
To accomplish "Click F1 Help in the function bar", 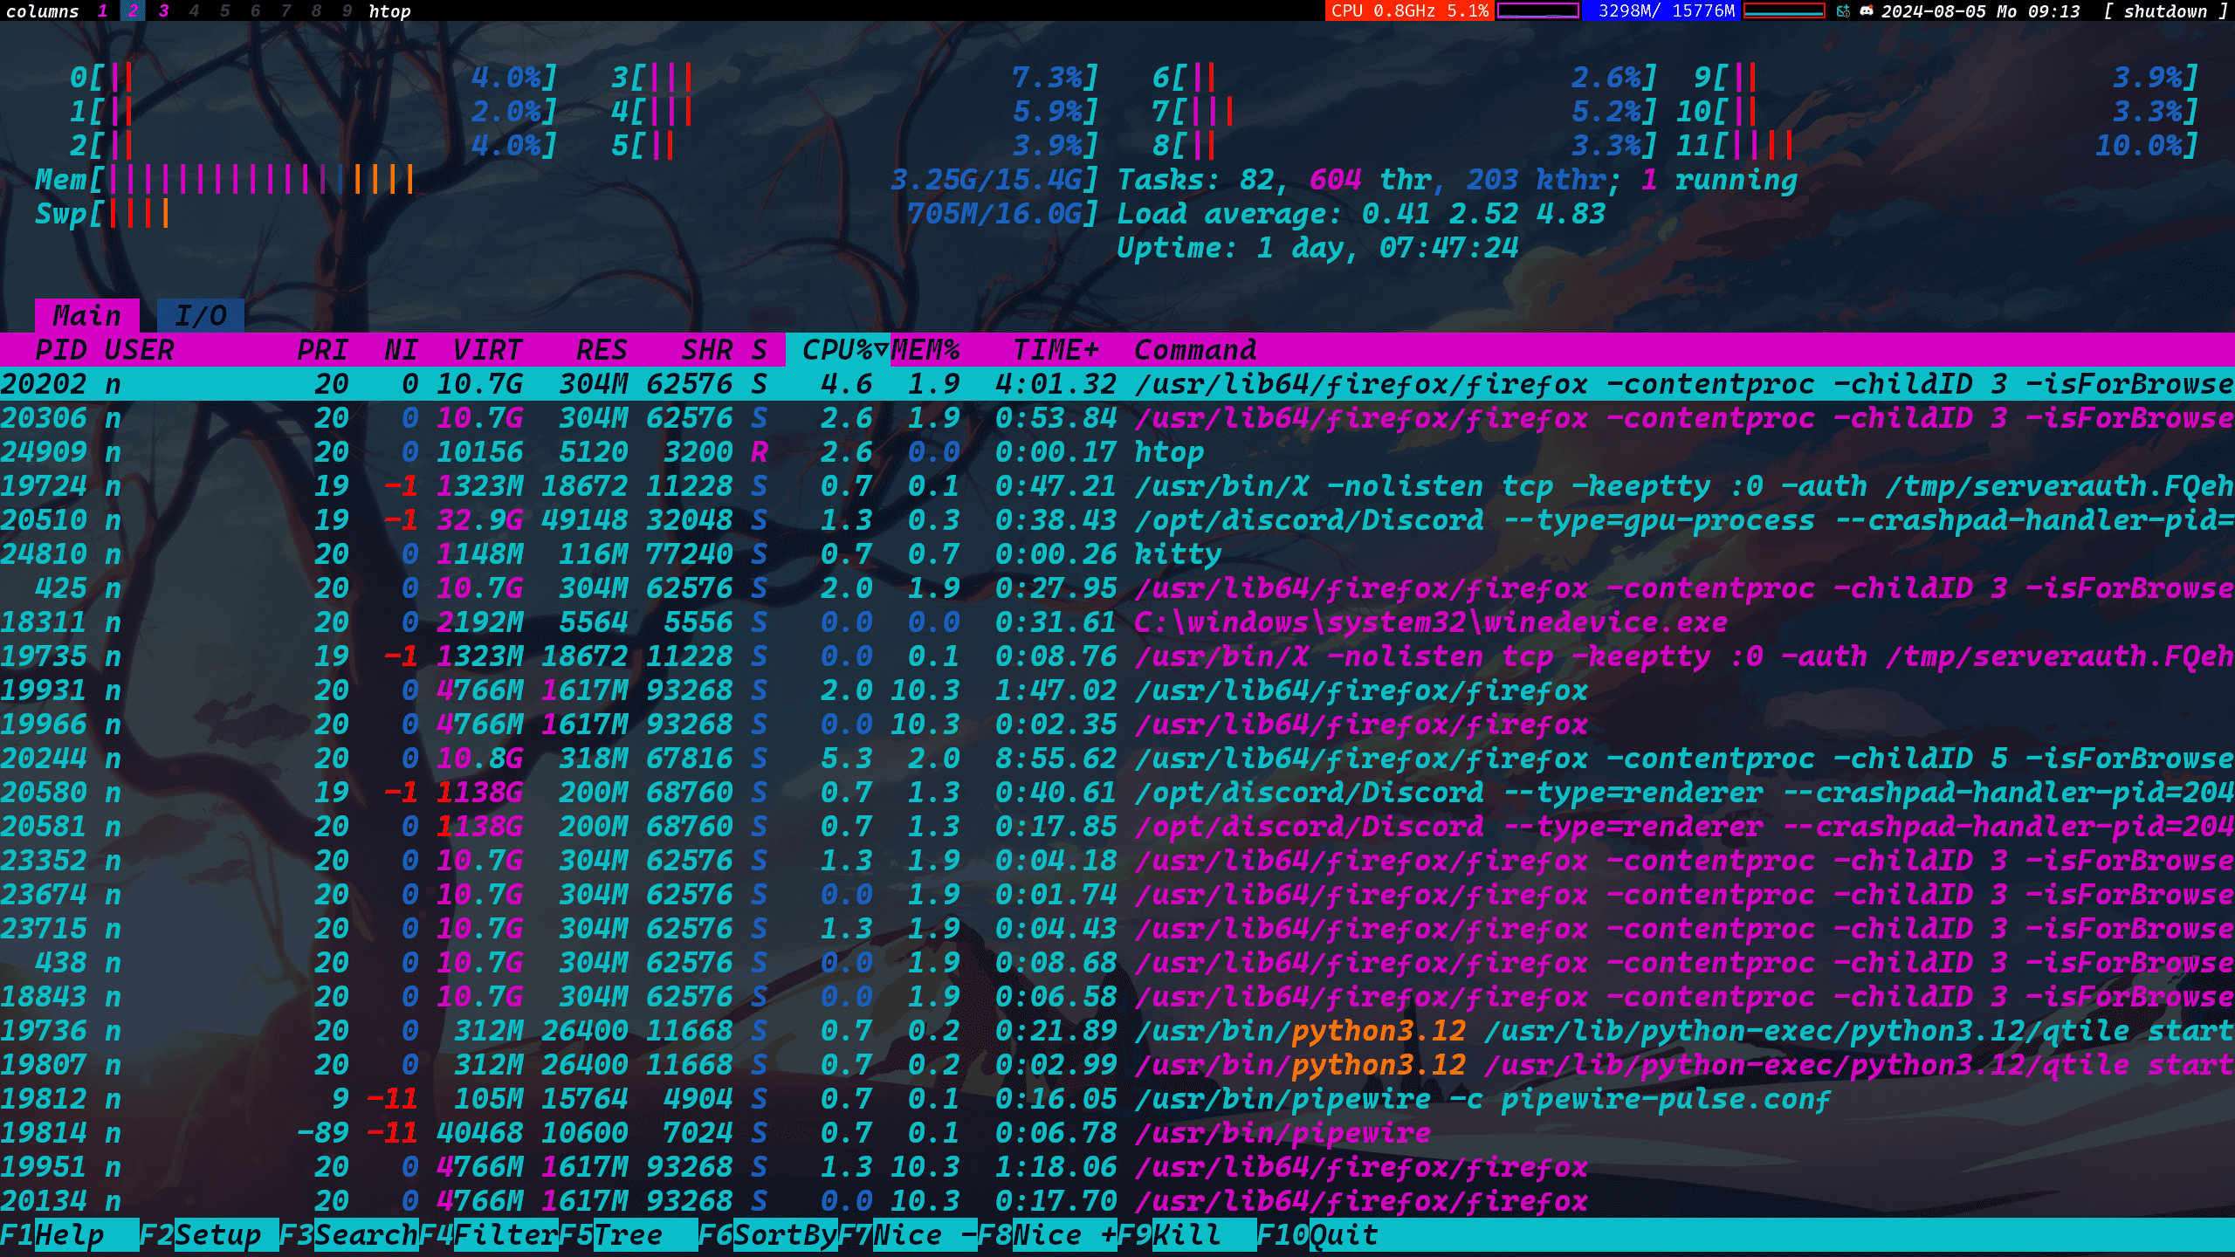I will (x=70, y=1235).
